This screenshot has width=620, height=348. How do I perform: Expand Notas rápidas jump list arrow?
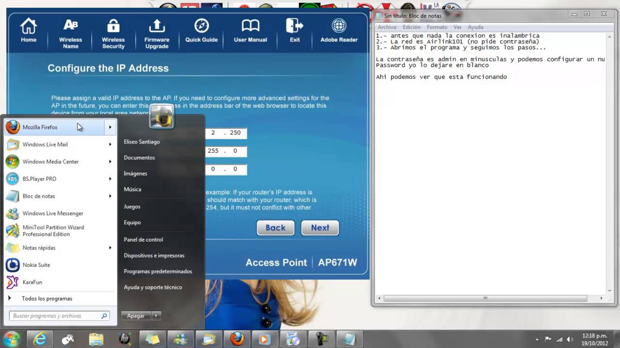pos(110,248)
